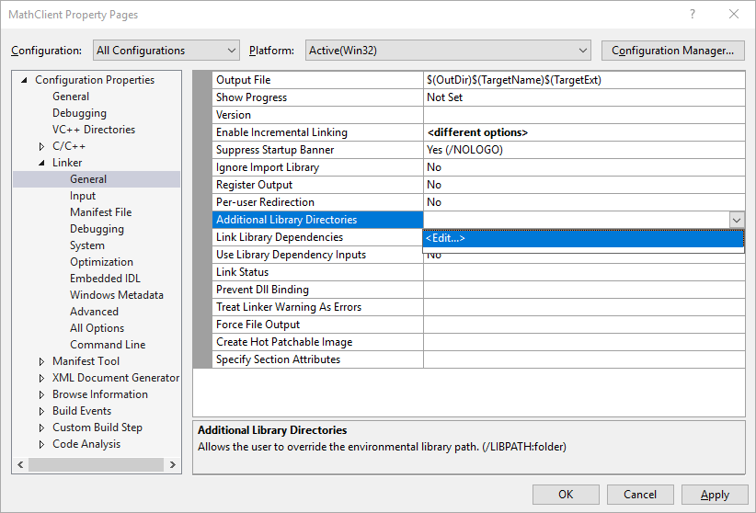
Task: Expand the C/C++ tree node
Action: tap(42, 146)
